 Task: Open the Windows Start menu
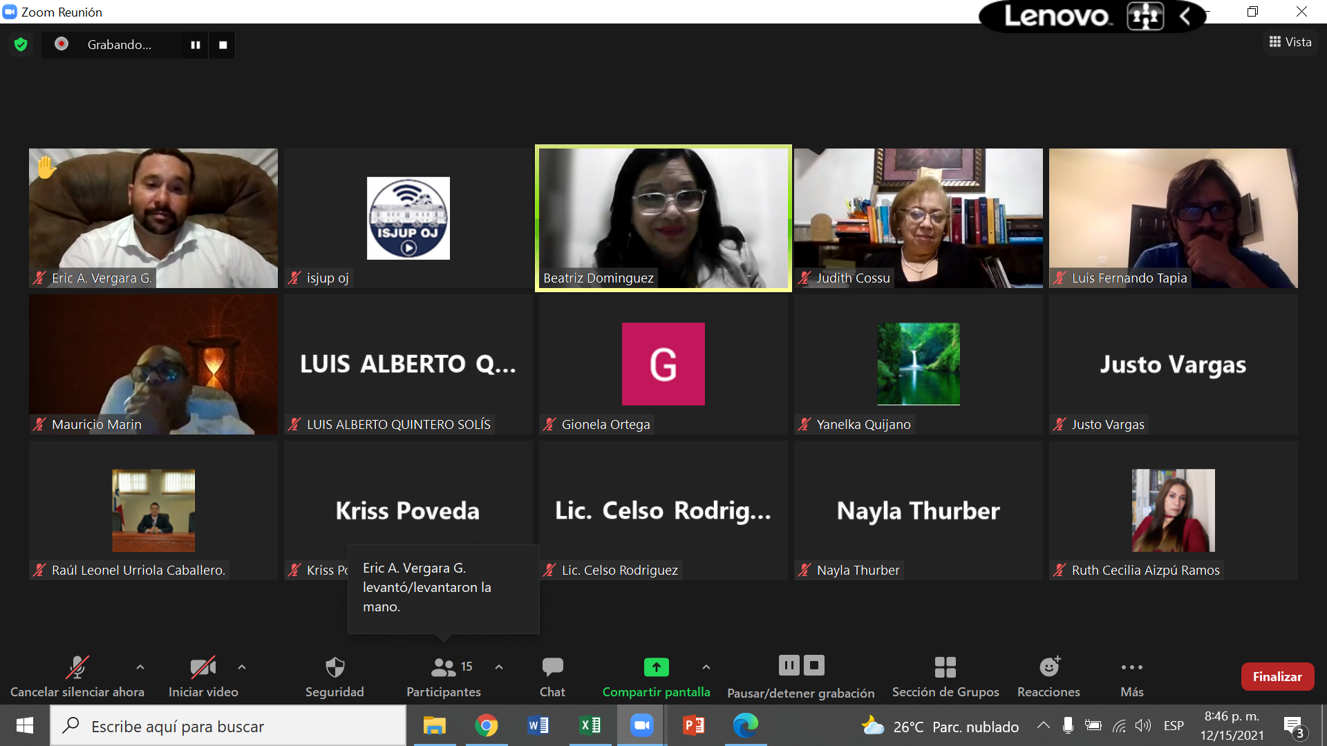(25, 725)
